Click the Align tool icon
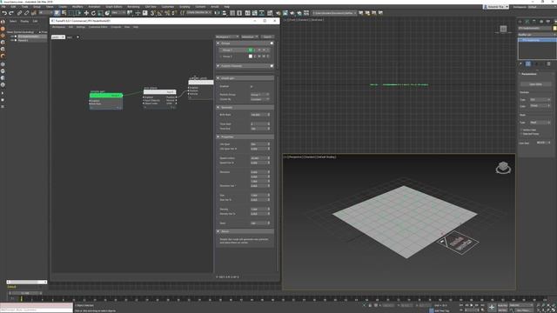The height and width of the screenshot is (313, 557). [225, 13]
